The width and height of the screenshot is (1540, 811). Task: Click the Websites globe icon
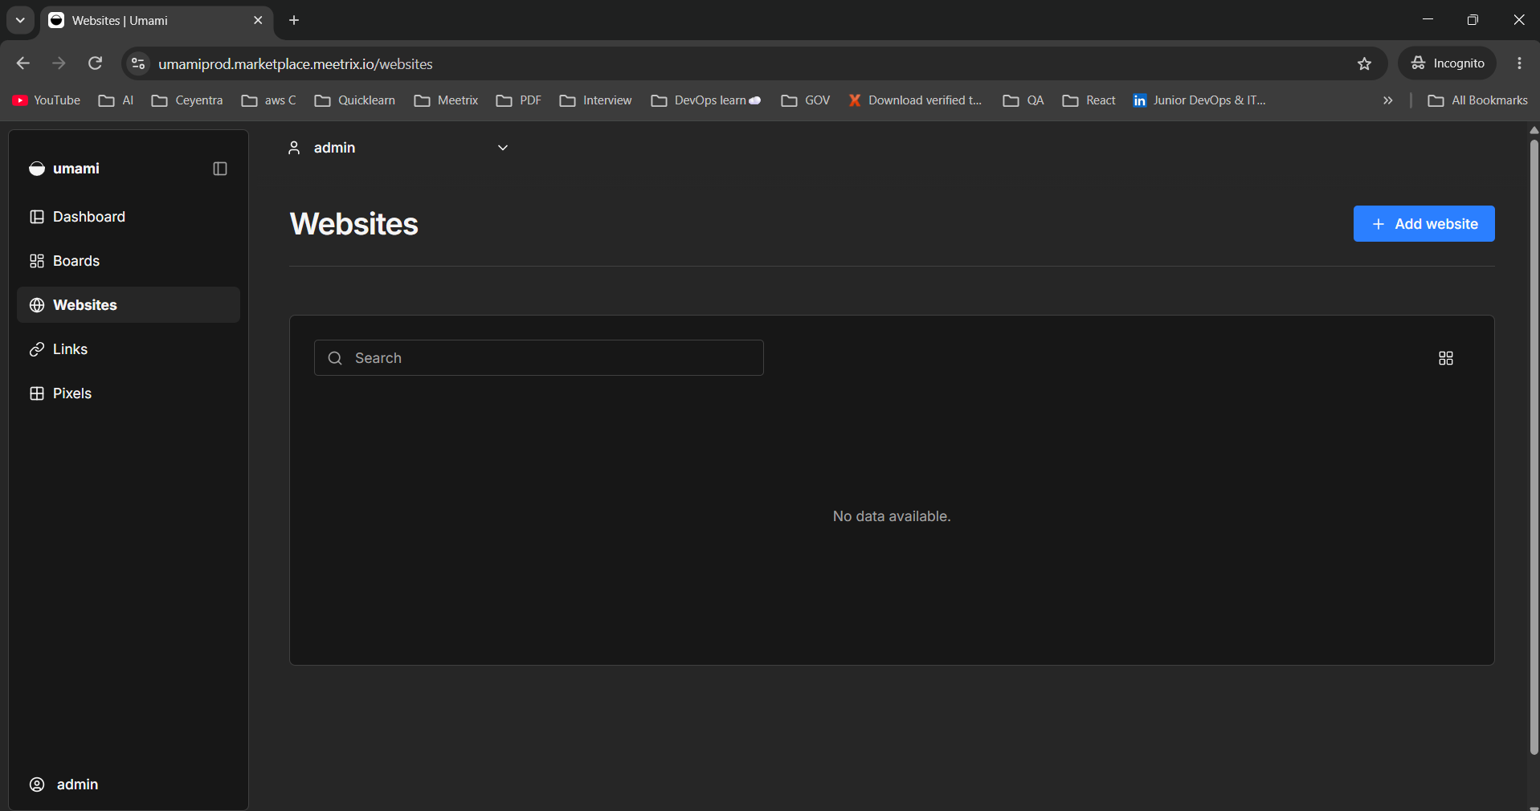37,305
